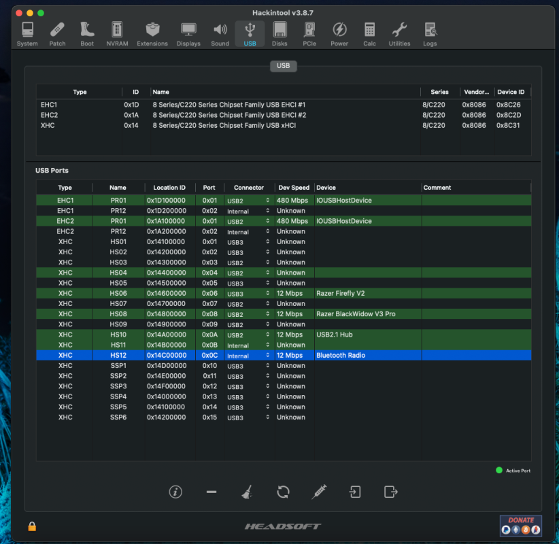Click the refresh arrows icon
This screenshot has height=544, width=559.
(283, 492)
